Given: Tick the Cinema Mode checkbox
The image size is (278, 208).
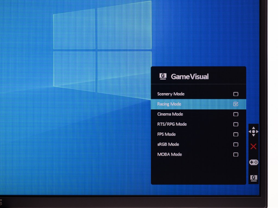Looking at the screenshot, I should point(236,114).
